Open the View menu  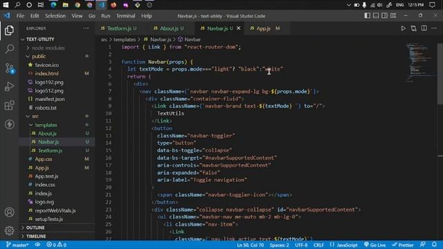coord(77,16)
